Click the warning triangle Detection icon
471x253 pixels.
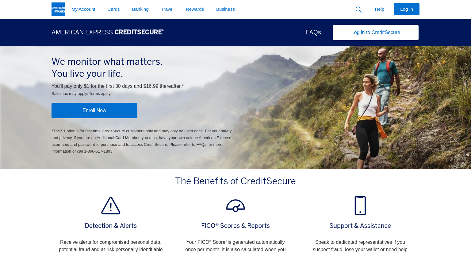tap(111, 206)
